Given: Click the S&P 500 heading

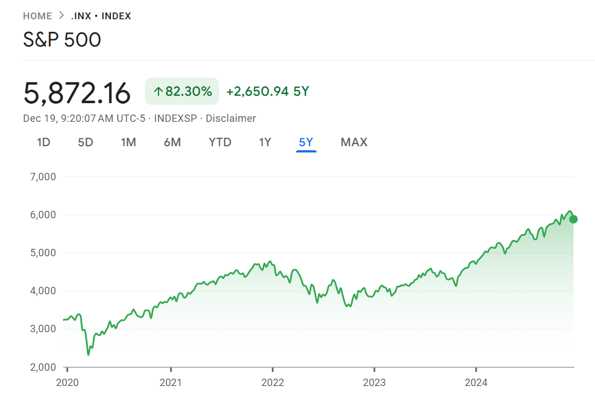Looking at the screenshot, I should click(x=62, y=40).
